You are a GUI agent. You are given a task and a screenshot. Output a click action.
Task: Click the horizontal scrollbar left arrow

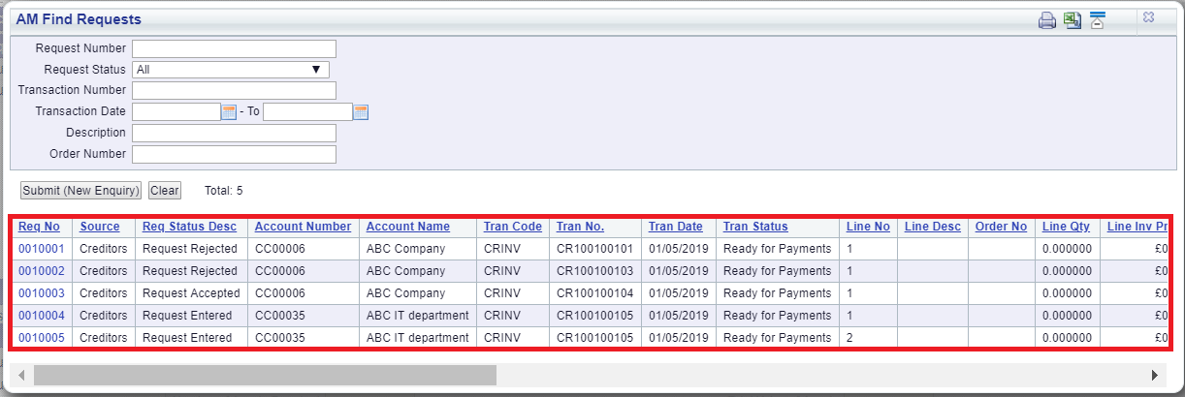(21, 375)
